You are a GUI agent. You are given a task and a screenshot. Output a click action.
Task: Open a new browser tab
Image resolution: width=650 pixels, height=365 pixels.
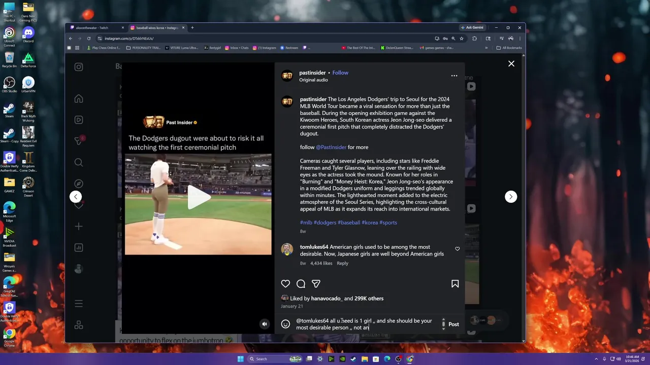[192, 27]
